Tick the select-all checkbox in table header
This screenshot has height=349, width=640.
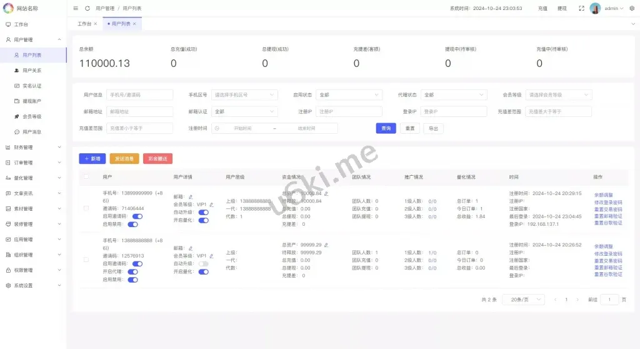point(86,177)
